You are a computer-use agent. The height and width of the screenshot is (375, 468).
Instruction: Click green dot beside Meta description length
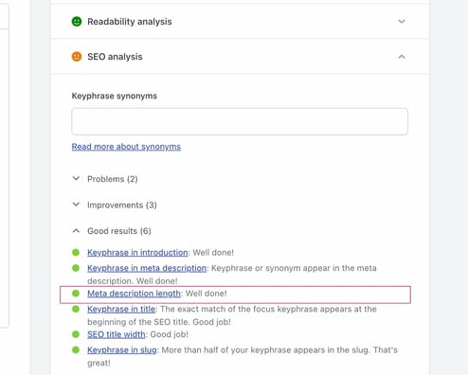pyautogui.click(x=76, y=294)
